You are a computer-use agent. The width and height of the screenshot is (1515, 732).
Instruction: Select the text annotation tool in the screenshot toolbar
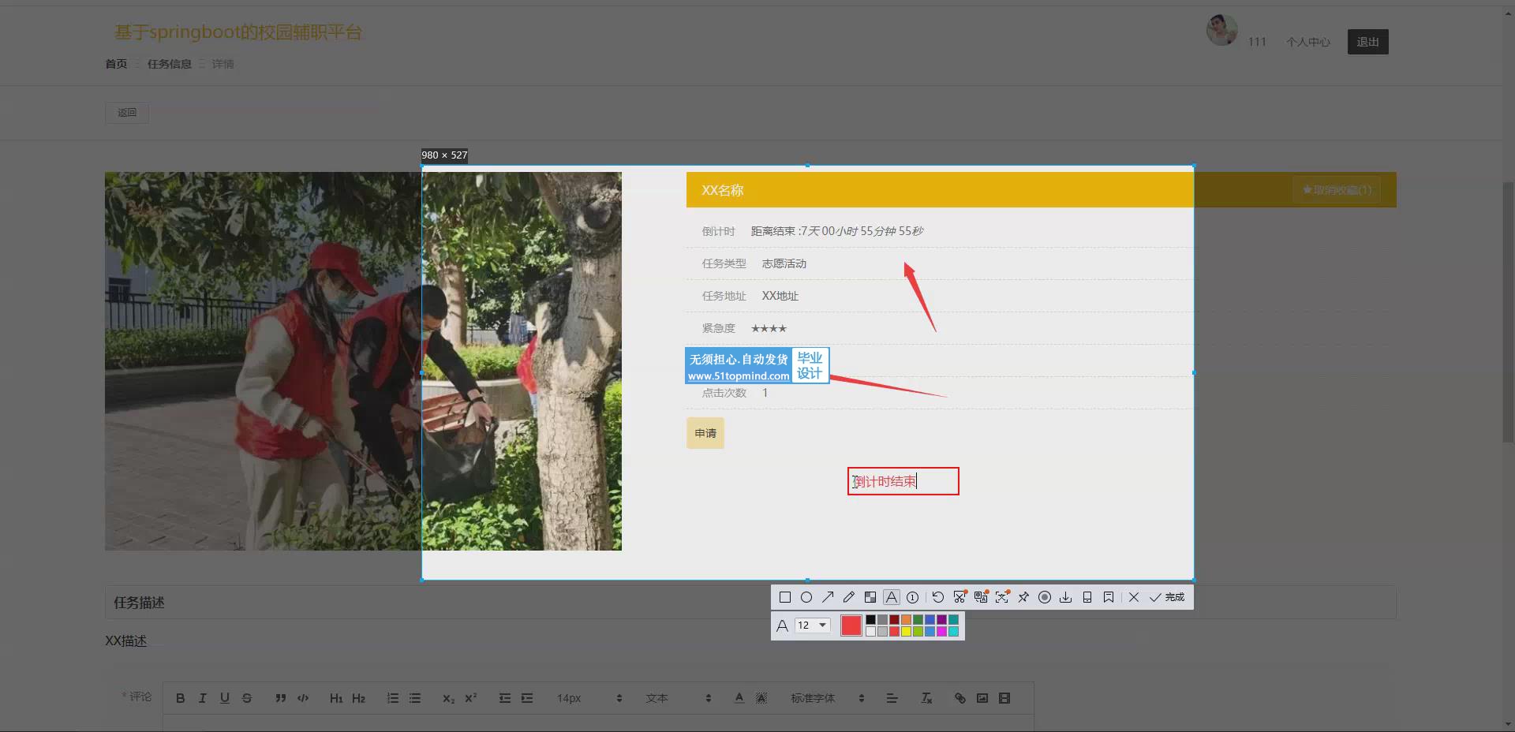coord(891,597)
